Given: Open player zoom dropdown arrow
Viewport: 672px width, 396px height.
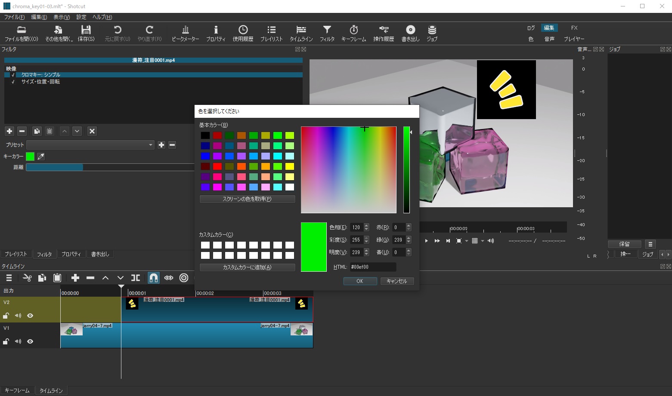Looking at the screenshot, I should coord(467,241).
